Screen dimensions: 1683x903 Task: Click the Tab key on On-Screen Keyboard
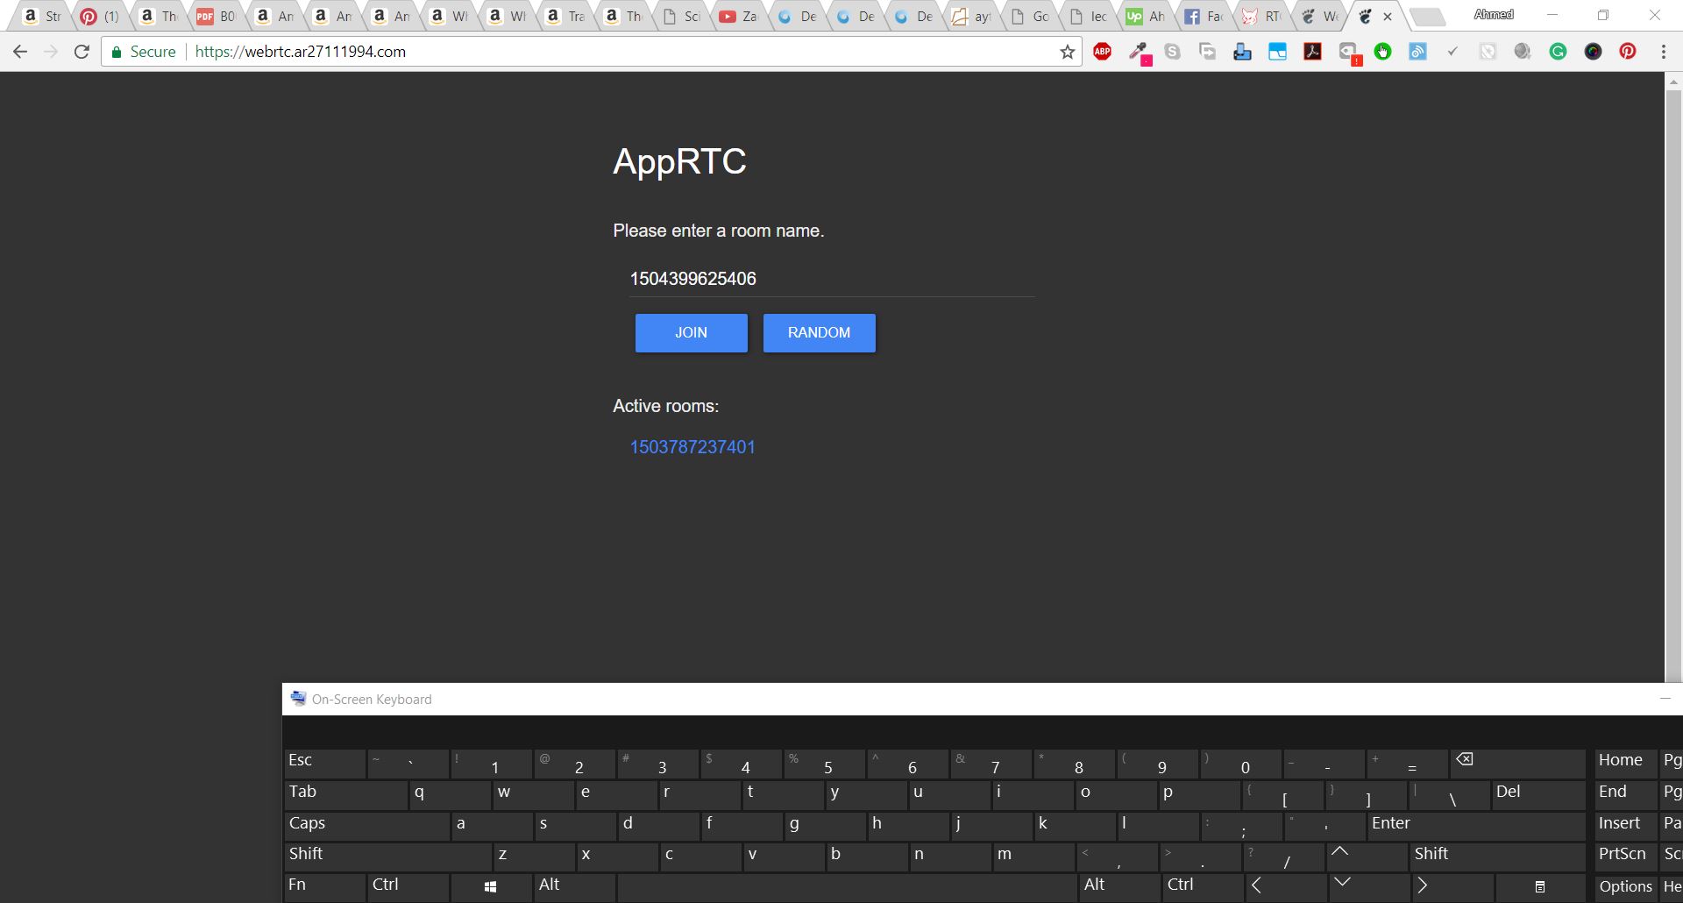pos(345,794)
